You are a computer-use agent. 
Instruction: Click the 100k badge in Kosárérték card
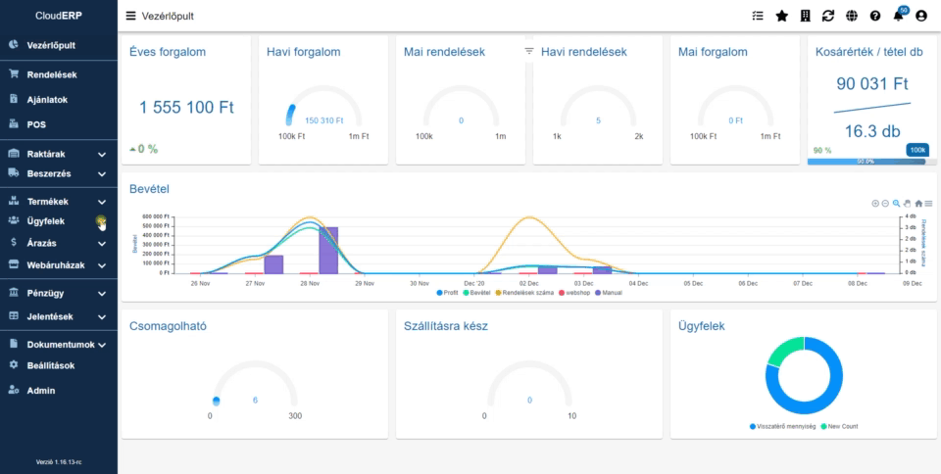coord(917,150)
